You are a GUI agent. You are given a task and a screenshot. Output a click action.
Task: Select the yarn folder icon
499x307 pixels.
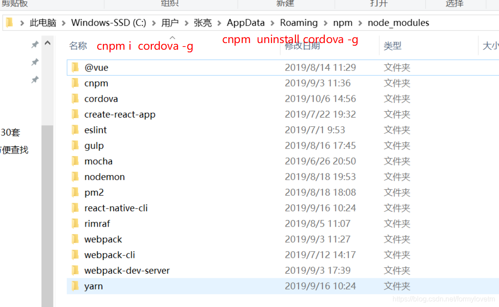[75, 286]
